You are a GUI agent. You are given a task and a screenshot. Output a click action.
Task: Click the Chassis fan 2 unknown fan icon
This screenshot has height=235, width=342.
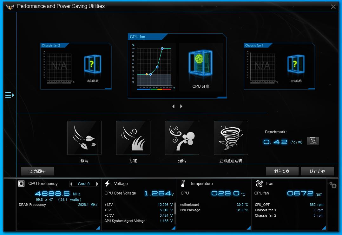[93, 65]
